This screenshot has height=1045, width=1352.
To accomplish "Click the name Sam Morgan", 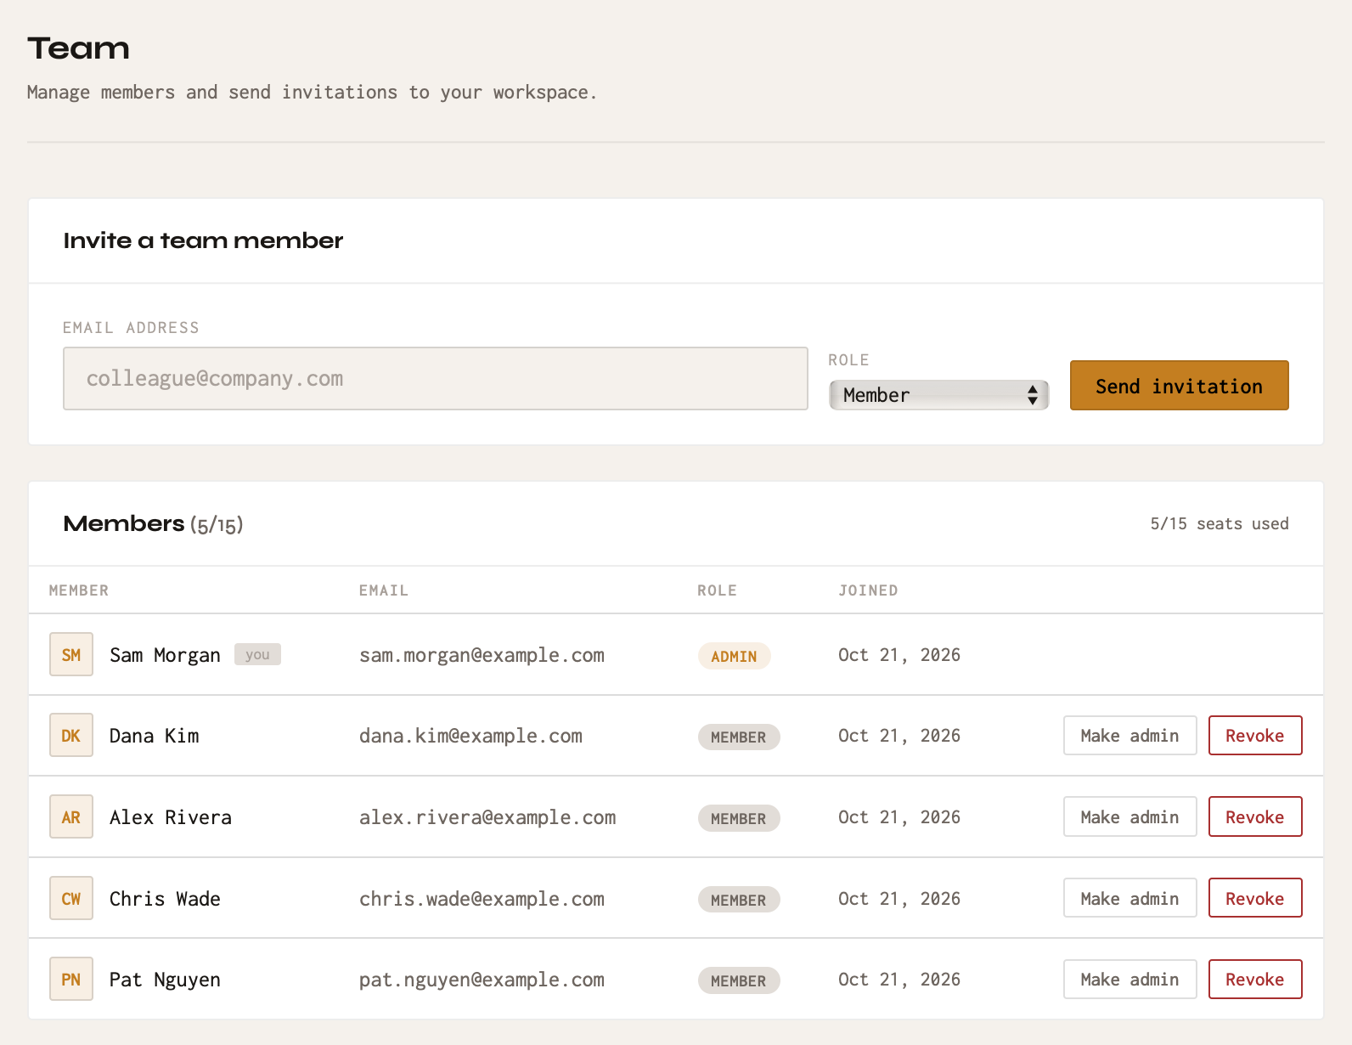I will click(x=165, y=655).
